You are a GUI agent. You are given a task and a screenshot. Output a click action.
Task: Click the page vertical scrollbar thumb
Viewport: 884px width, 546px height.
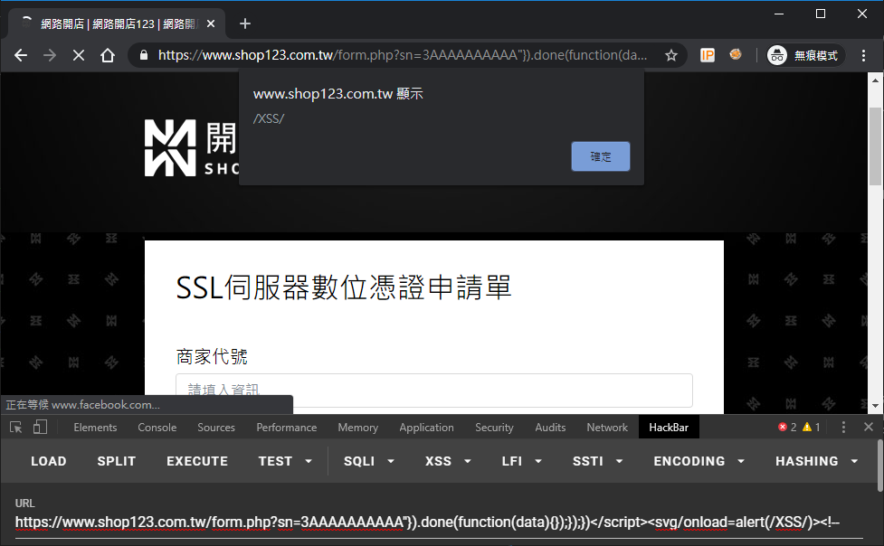pos(875,146)
